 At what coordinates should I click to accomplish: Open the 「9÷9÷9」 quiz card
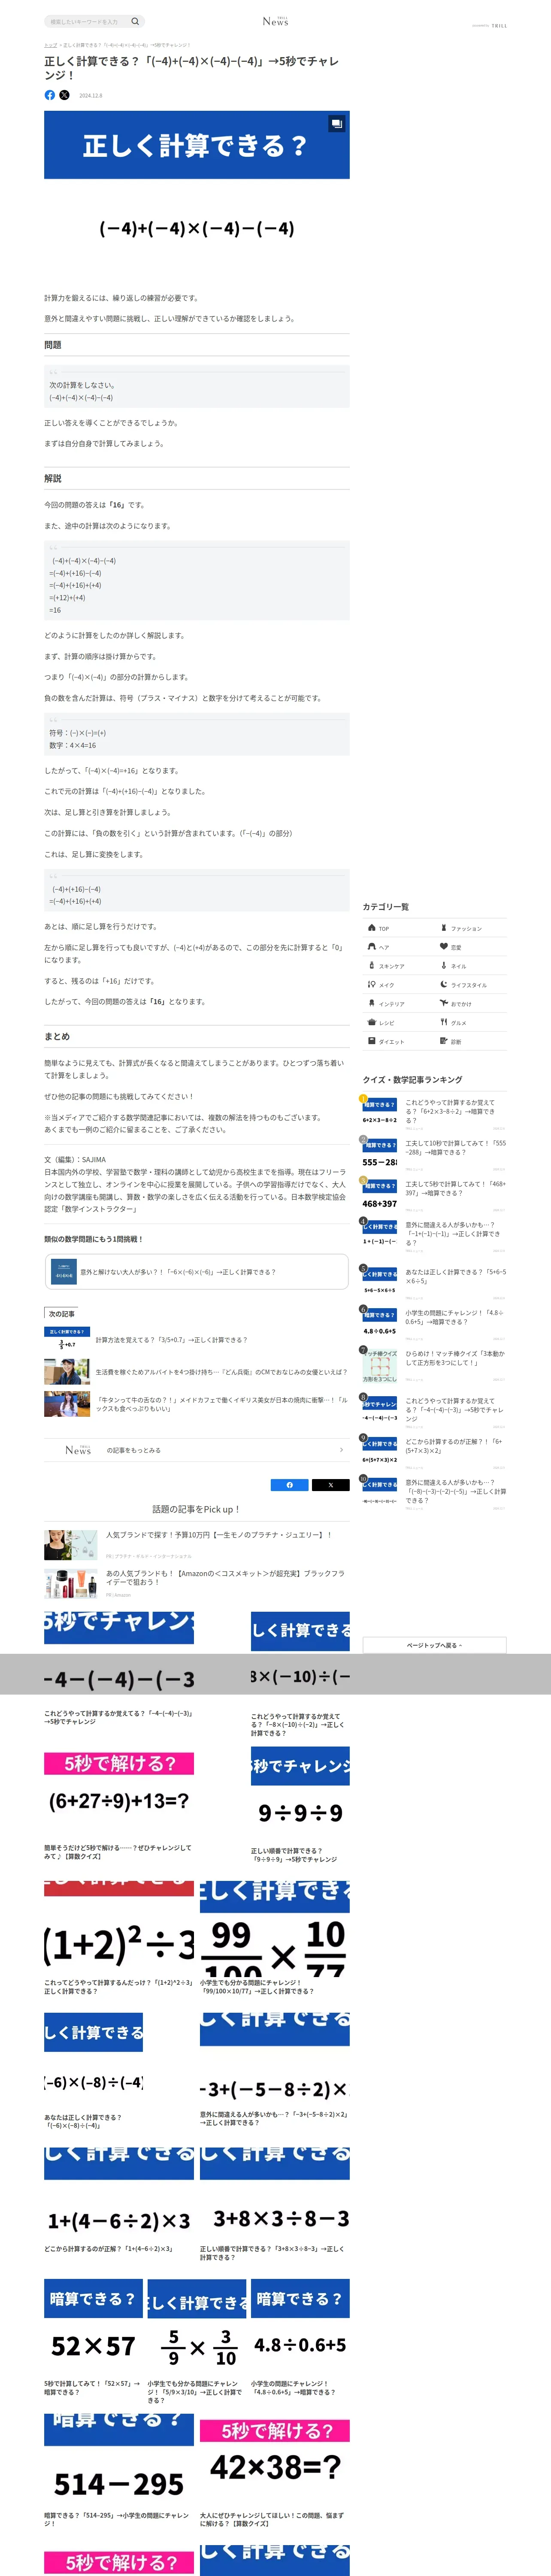point(300,1805)
